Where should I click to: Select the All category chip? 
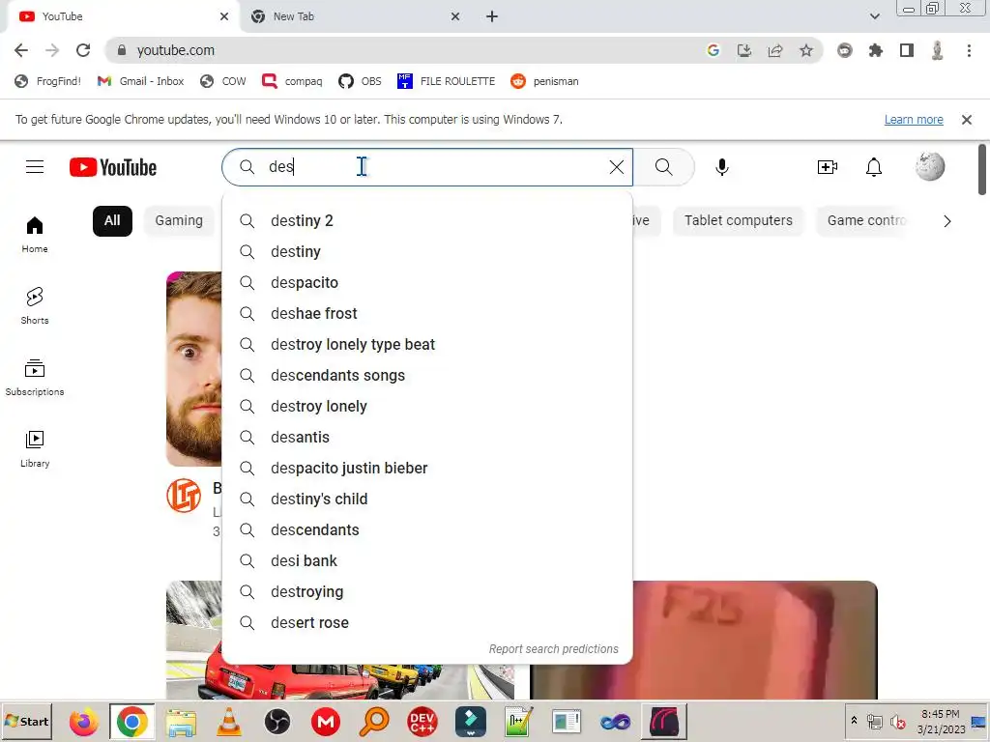point(112,221)
